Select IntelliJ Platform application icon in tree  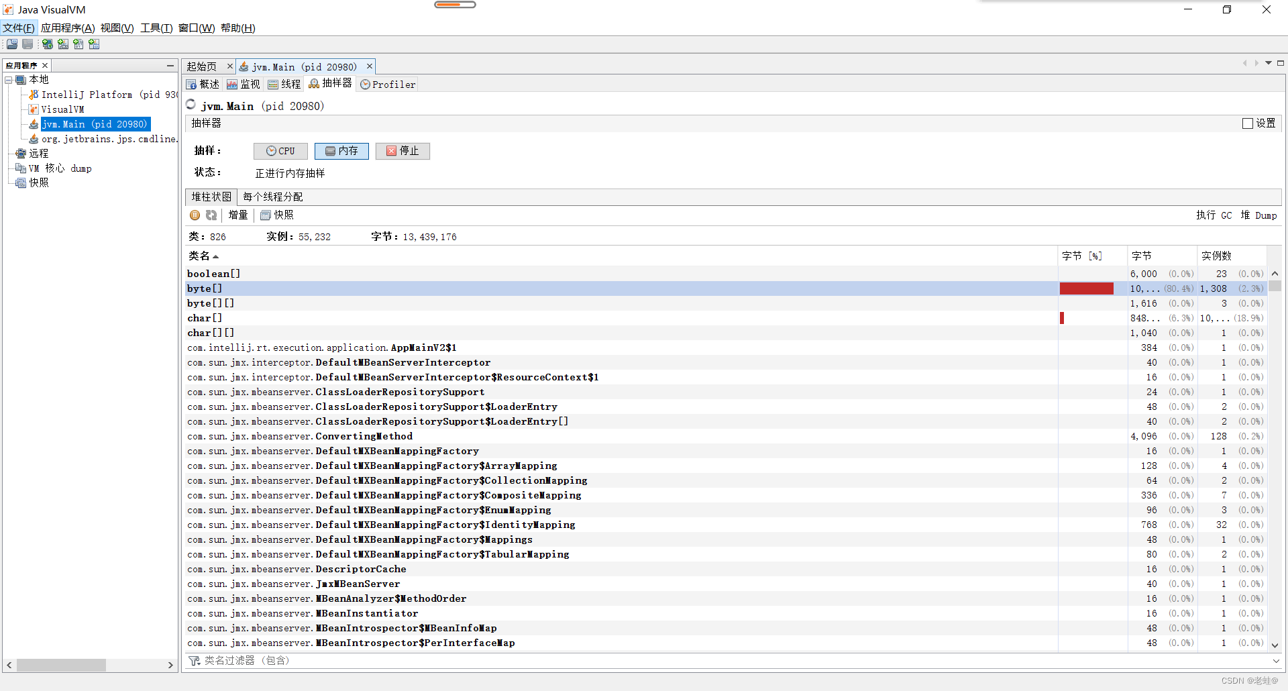tap(34, 95)
